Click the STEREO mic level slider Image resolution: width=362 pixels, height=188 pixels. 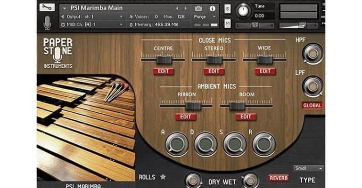[x=214, y=60]
